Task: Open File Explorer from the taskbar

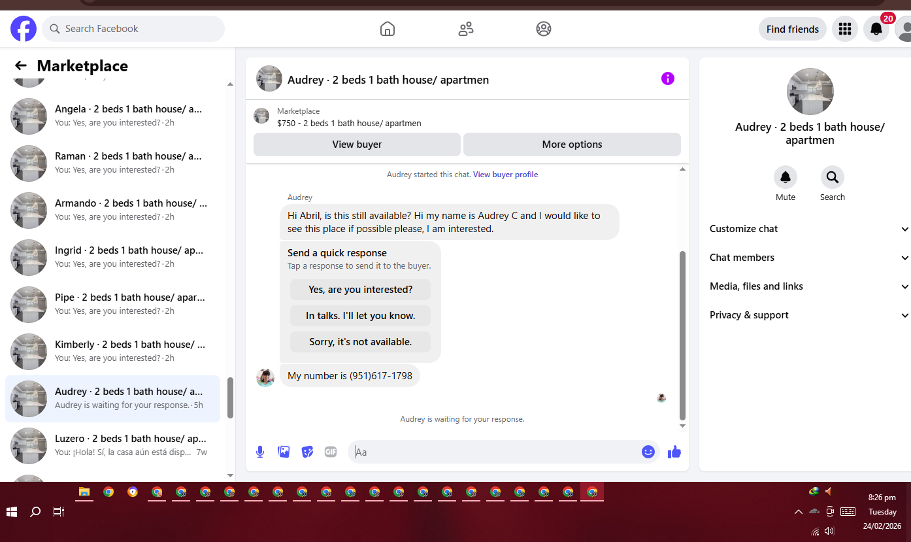Action: [84, 492]
